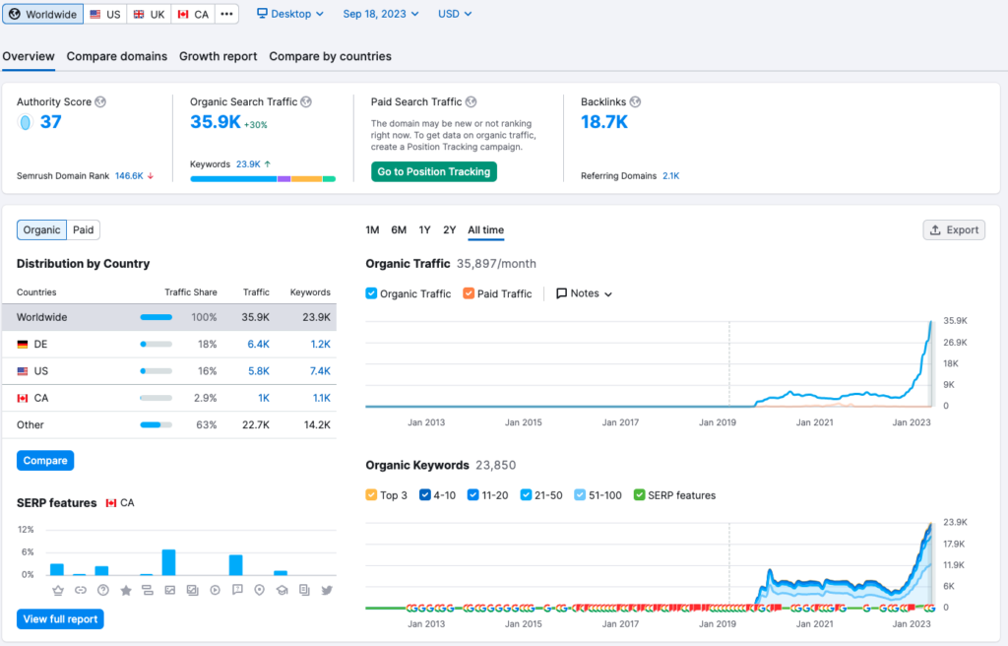The image size is (1008, 646).
Task: Click Go to Position Tracking button
Action: [434, 171]
